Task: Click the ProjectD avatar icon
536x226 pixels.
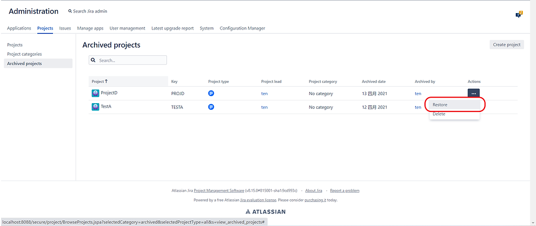Action: [x=95, y=93]
